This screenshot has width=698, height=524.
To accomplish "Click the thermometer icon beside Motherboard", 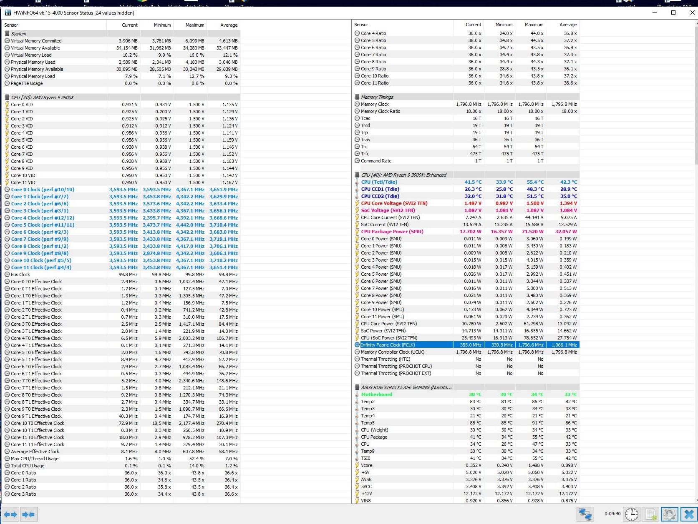I will coord(357,394).
